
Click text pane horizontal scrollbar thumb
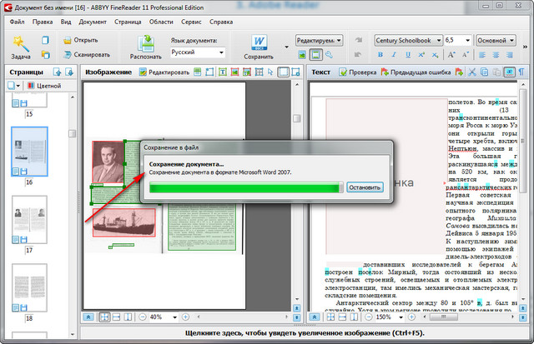coord(444,317)
